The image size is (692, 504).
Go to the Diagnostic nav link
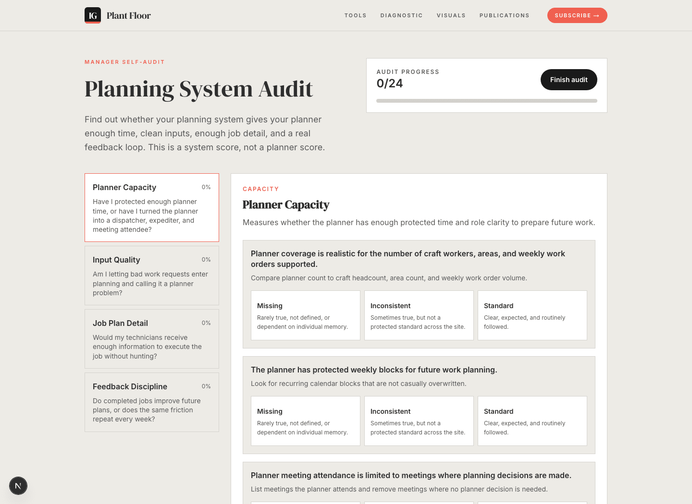pos(402,15)
